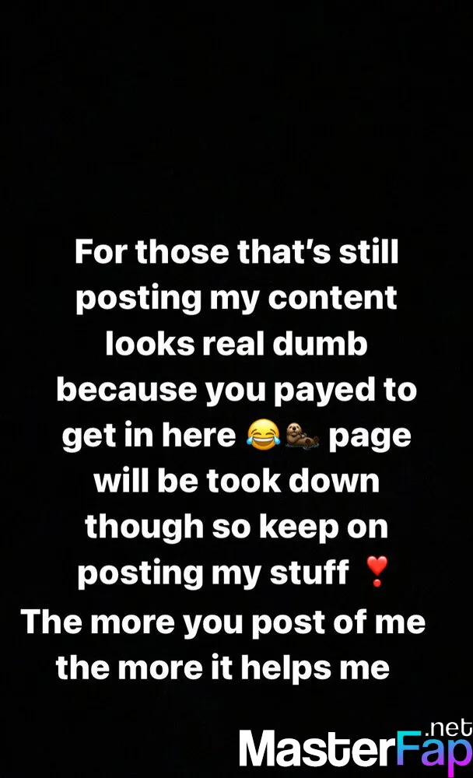Click the red heart exclamation emoji
473x778 pixels.
[377, 571]
